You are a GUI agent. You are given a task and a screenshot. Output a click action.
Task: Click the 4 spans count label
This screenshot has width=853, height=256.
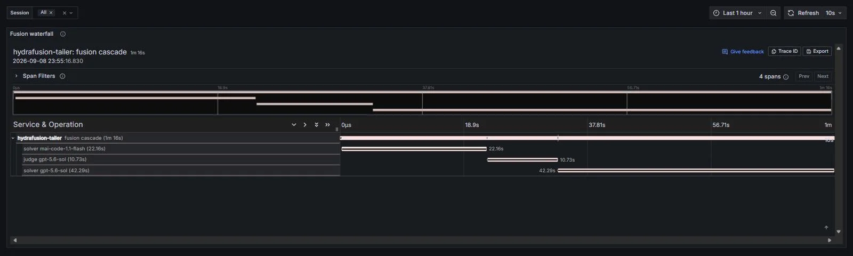click(x=769, y=77)
